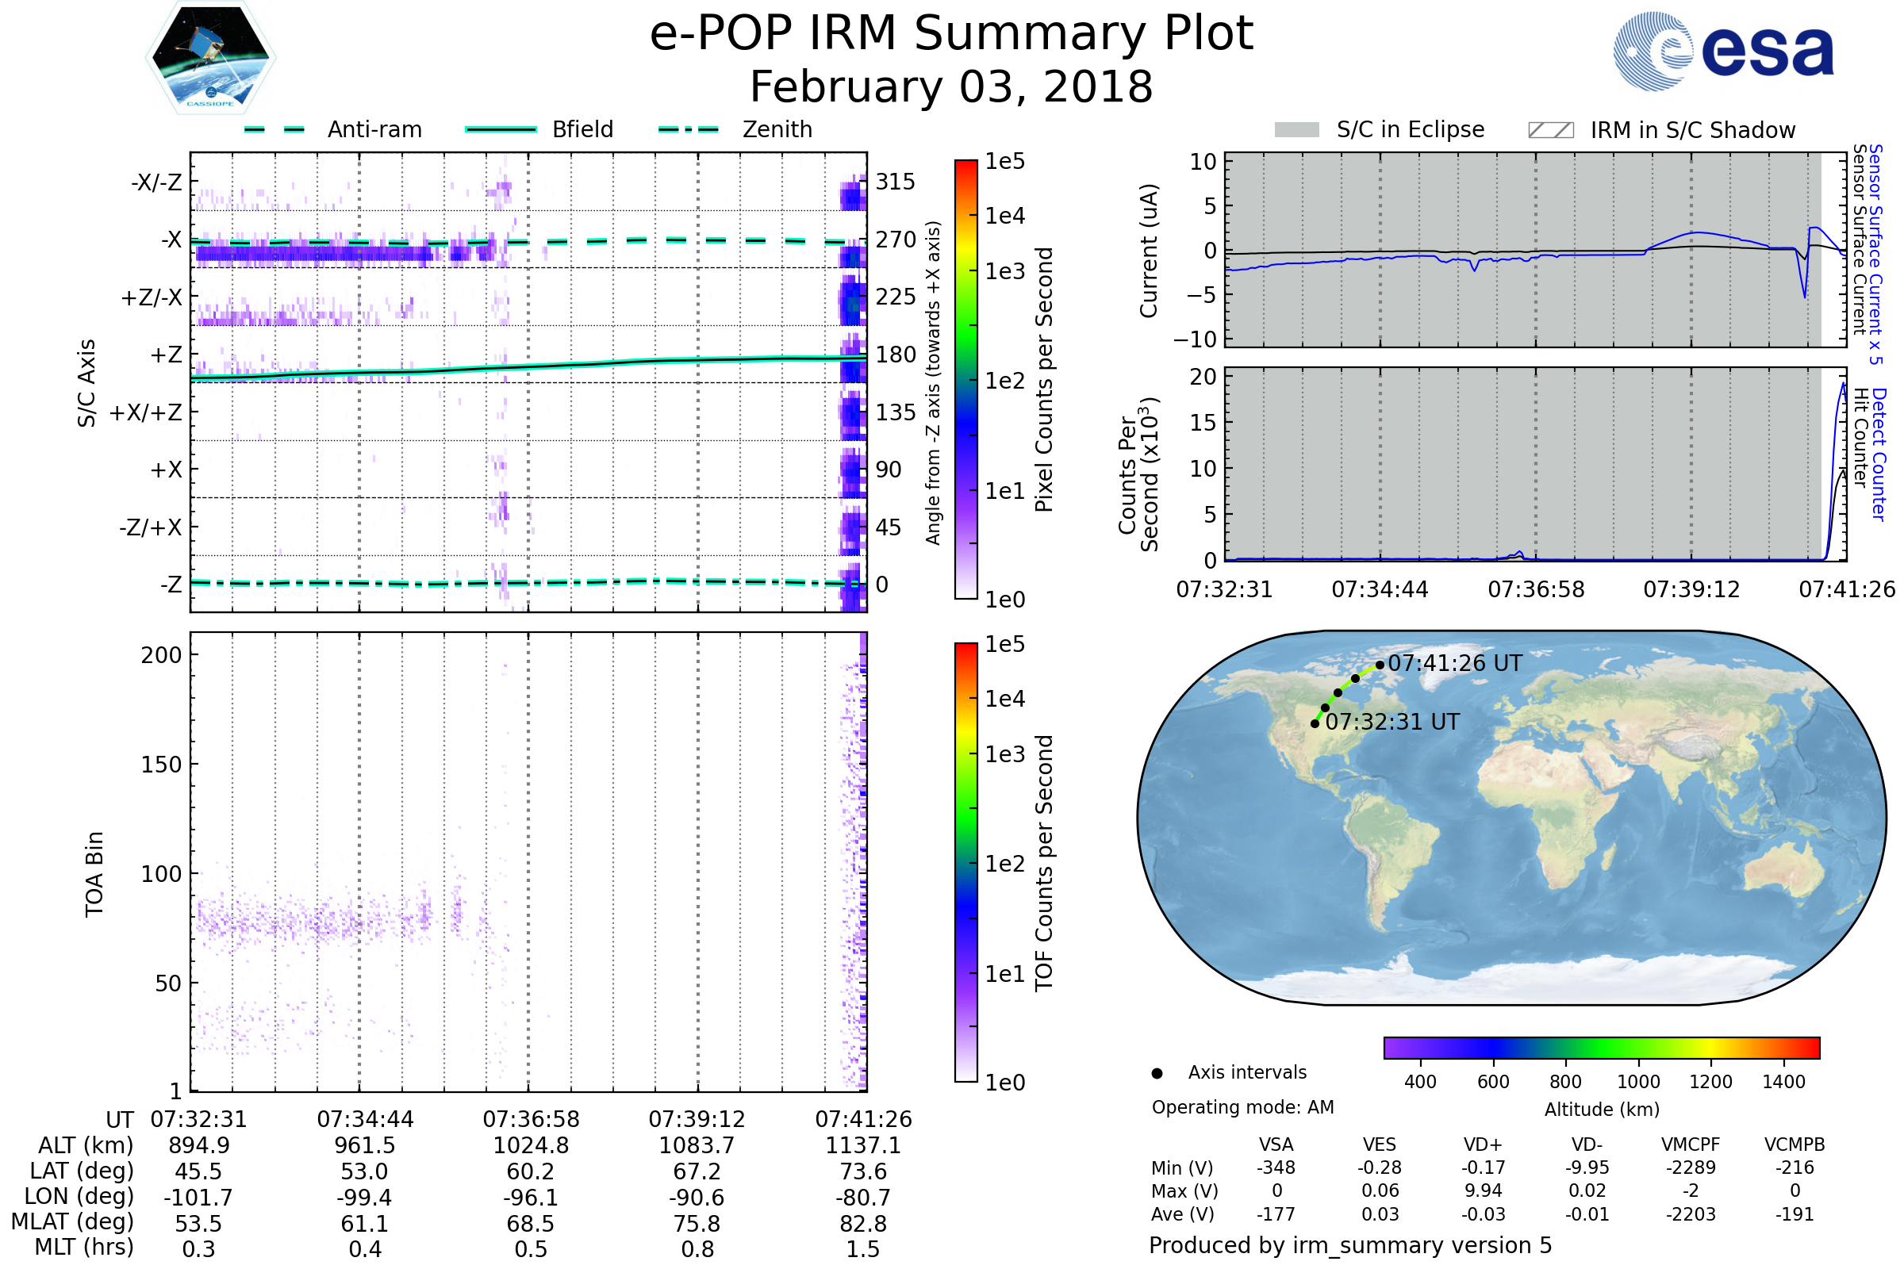Click the VMCPF column header
Image resolution: width=1904 pixels, height=1269 pixels.
[x=1691, y=1144]
